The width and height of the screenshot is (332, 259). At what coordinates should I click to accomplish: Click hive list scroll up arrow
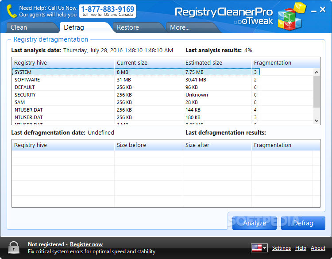[x=317, y=72]
